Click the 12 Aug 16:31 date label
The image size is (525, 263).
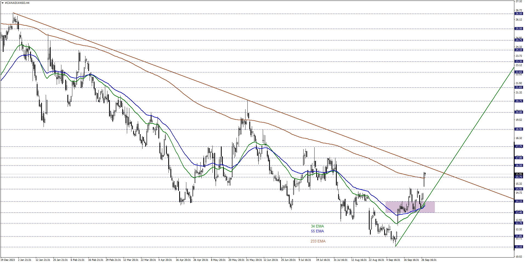(x=359, y=260)
